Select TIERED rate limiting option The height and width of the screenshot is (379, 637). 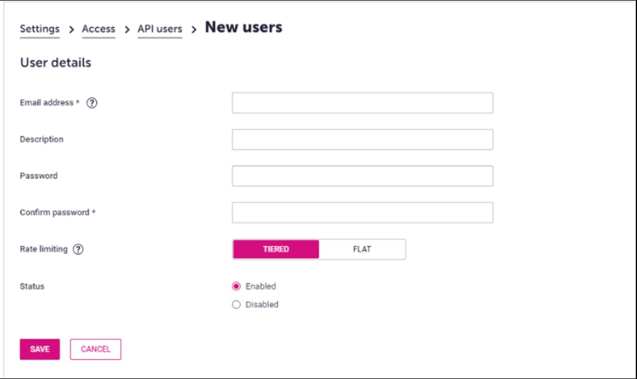276,249
